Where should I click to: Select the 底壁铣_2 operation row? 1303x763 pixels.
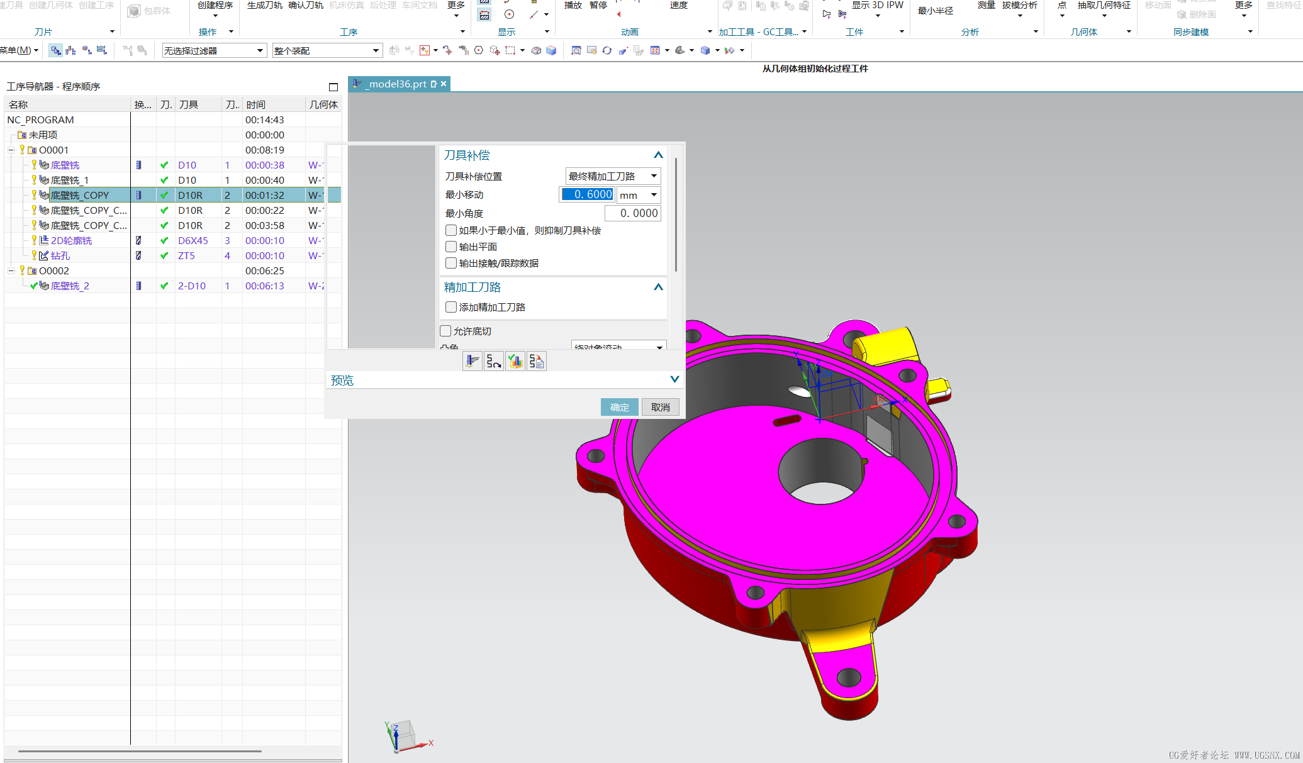pyautogui.click(x=172, y=286)
